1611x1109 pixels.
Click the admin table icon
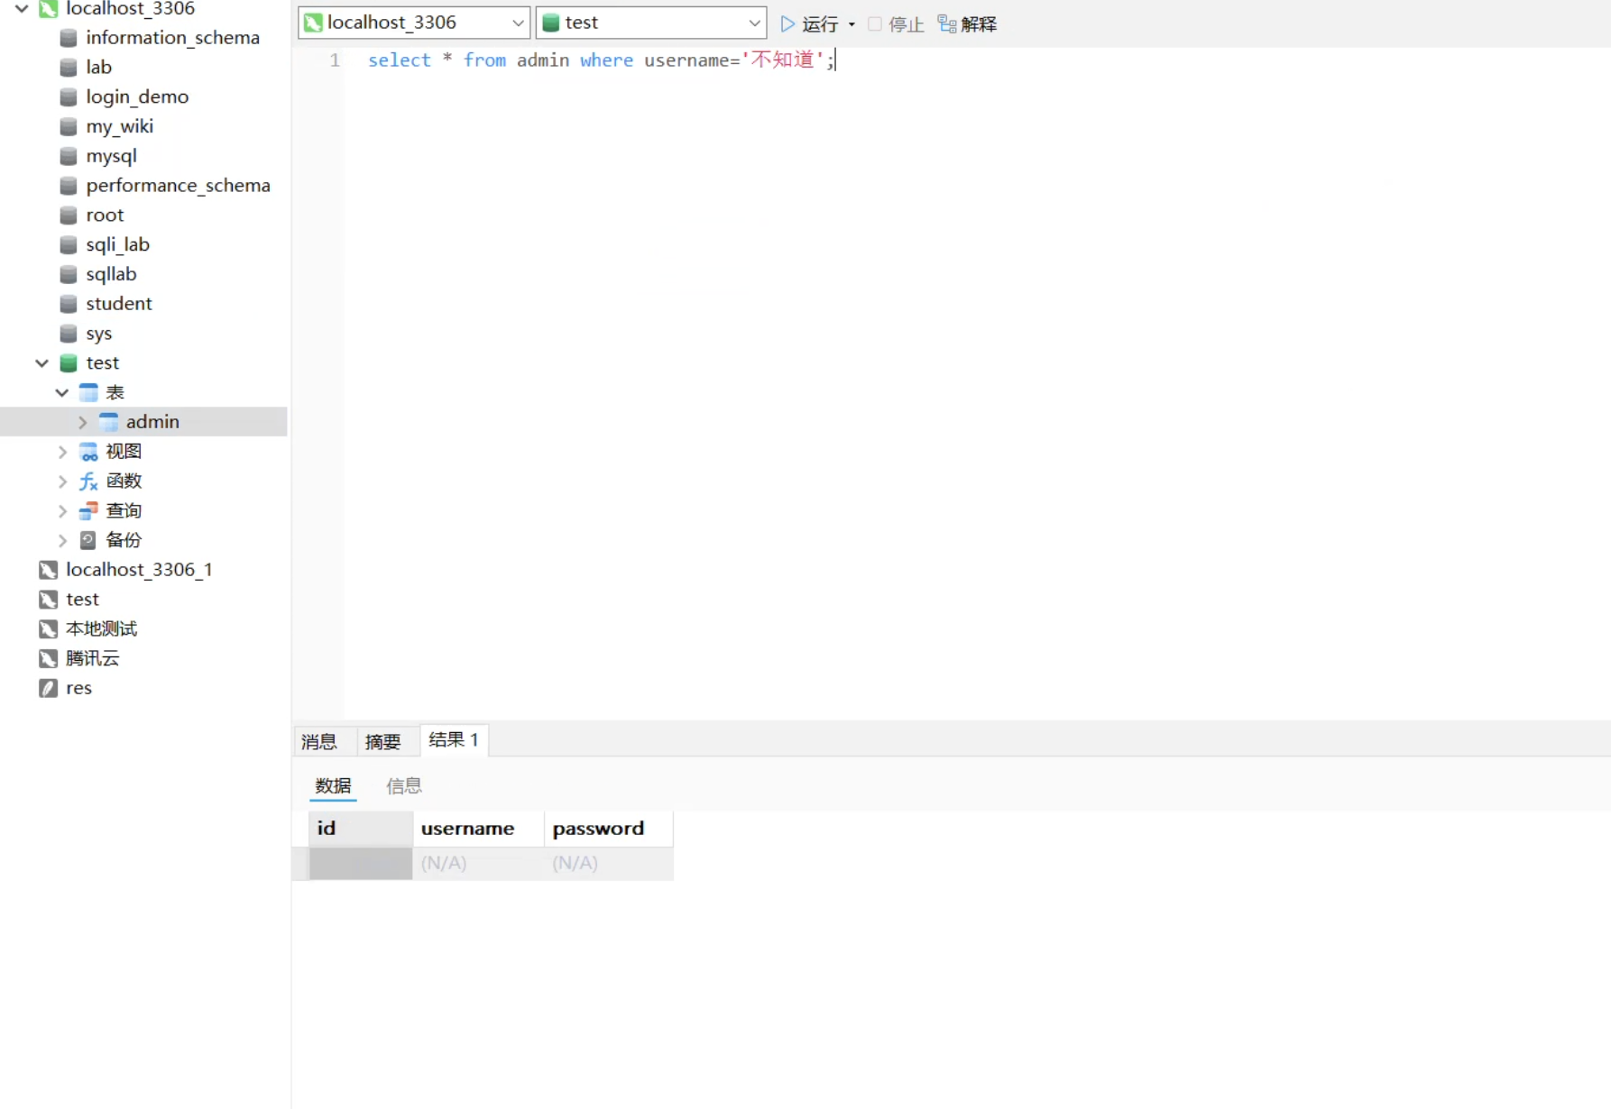(x=109, y=422)
